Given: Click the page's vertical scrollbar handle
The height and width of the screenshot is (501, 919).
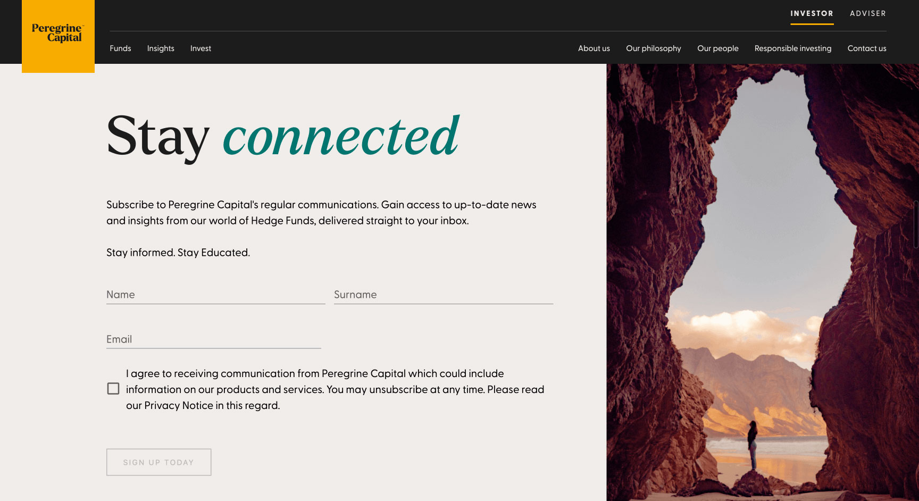Looking at the screenshot, I should pos(916,223).
